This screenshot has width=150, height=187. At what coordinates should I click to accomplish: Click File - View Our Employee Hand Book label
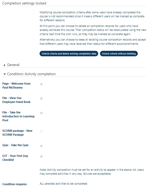(x=16, y=100)
